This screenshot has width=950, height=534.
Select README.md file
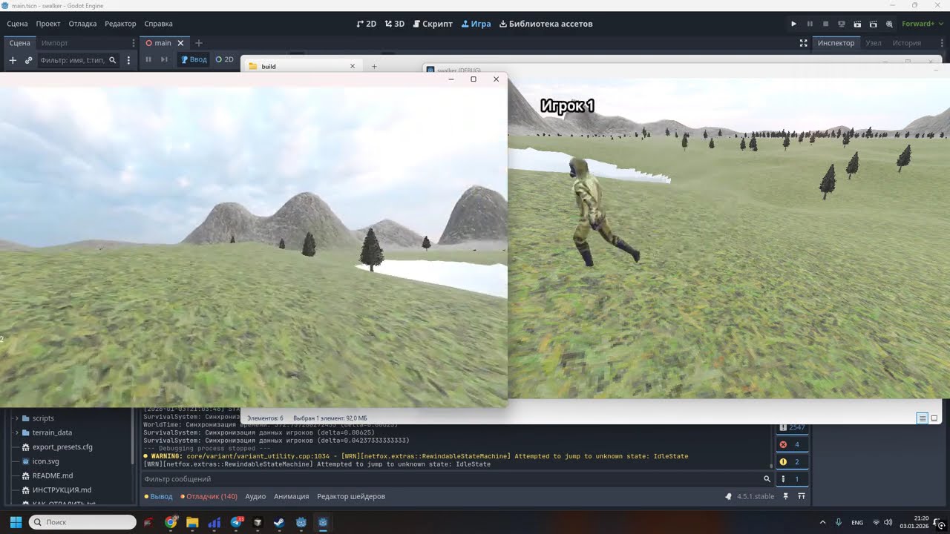pyautogui.click(x=52, y=475)
